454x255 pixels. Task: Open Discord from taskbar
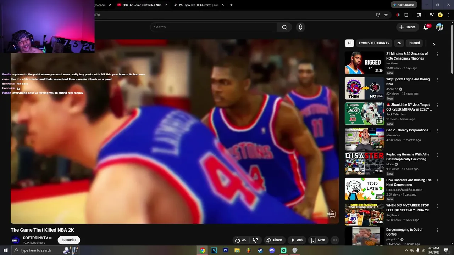pyautogui.click(x=272, y=250)
